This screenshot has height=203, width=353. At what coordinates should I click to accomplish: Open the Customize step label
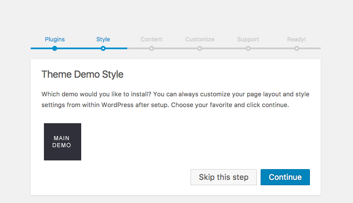click(200, 39)
